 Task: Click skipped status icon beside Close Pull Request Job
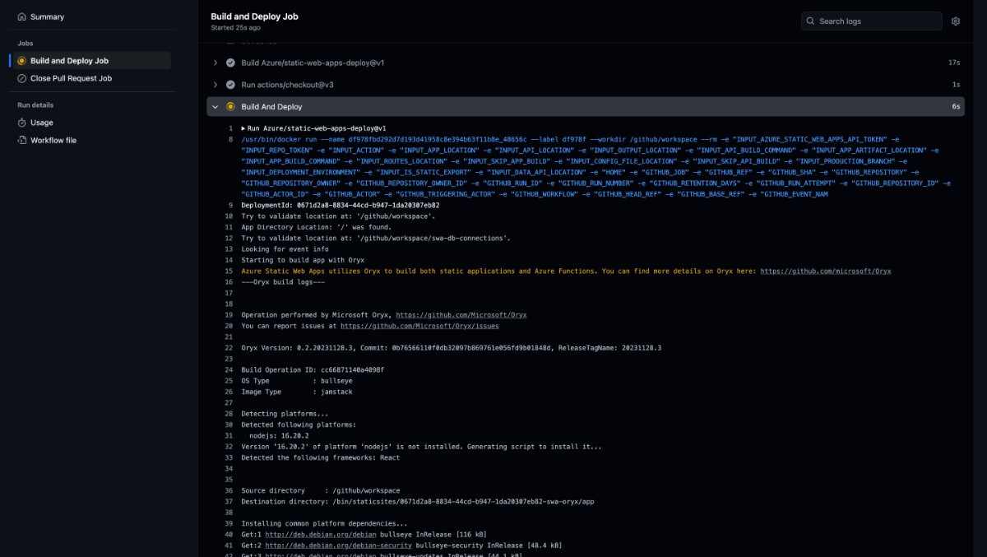22,78
